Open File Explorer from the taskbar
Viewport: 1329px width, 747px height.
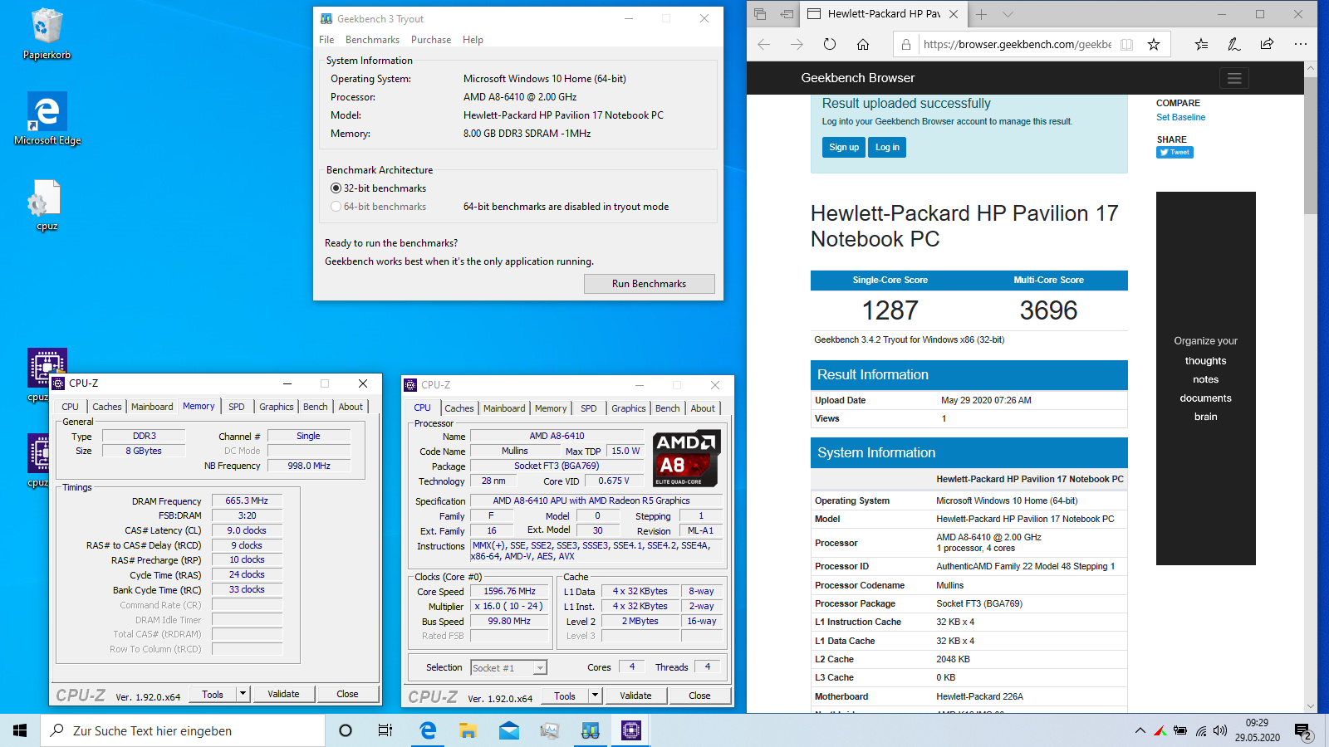468,730
